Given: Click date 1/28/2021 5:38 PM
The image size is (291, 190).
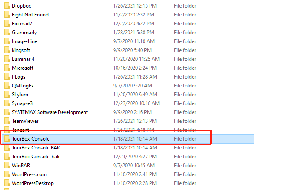Looking at the screenshot, I should pyautogui.click(x=133, y=33).
